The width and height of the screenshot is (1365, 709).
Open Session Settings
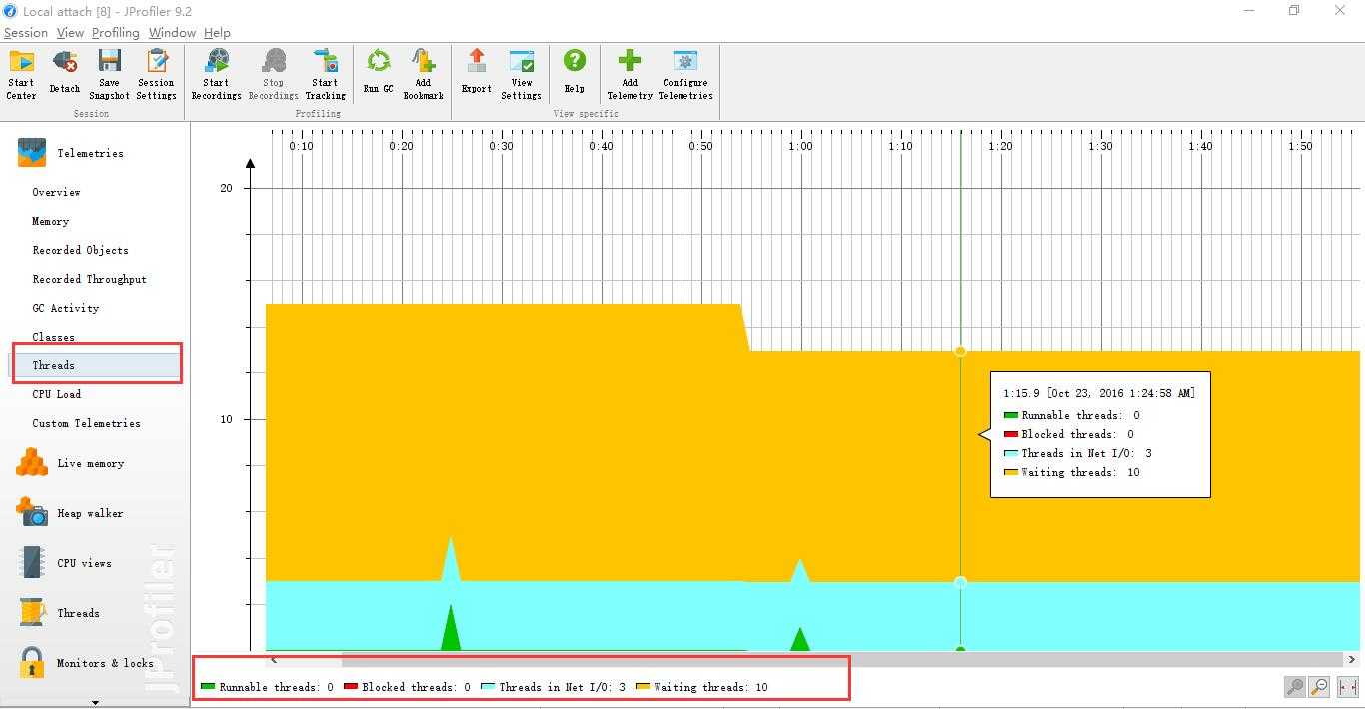(x=156, y=74)
